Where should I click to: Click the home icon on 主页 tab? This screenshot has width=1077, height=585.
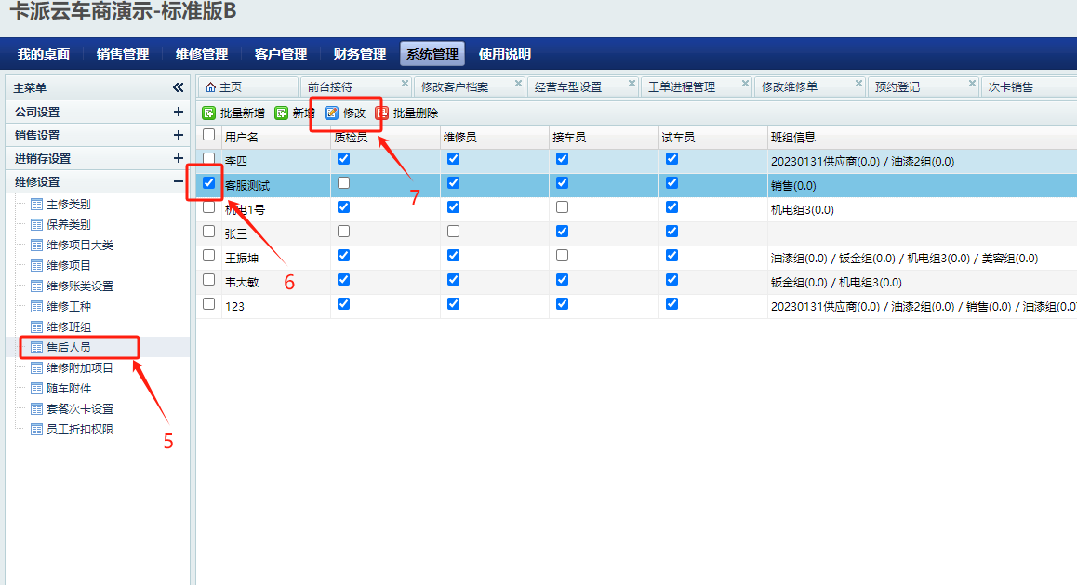pyautogui.click(x=210, y=87)
